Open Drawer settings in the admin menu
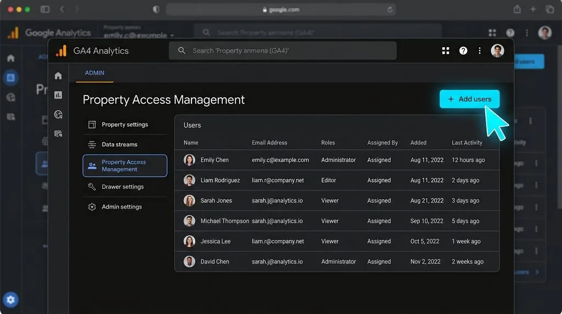 click(125, 187)
